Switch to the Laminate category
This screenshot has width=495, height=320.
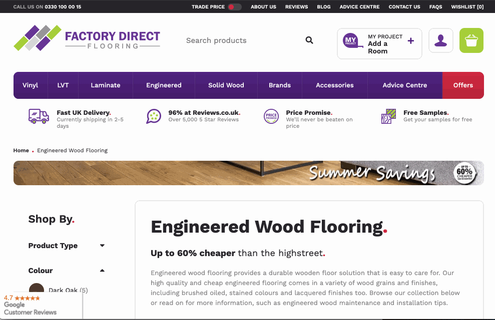[105, 85]
